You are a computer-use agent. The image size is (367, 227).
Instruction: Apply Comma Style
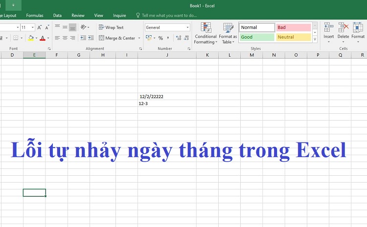[168, 38]
